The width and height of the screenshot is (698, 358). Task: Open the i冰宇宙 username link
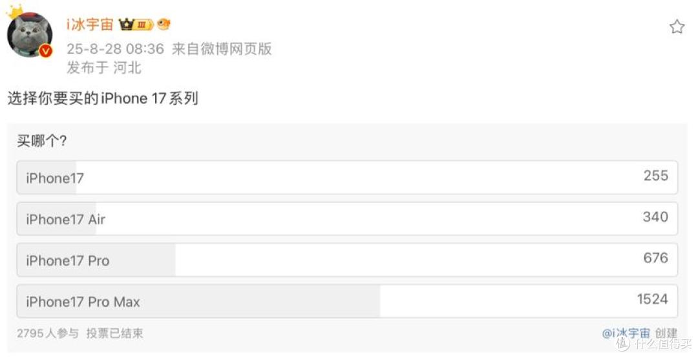click(x=90, y=25)
